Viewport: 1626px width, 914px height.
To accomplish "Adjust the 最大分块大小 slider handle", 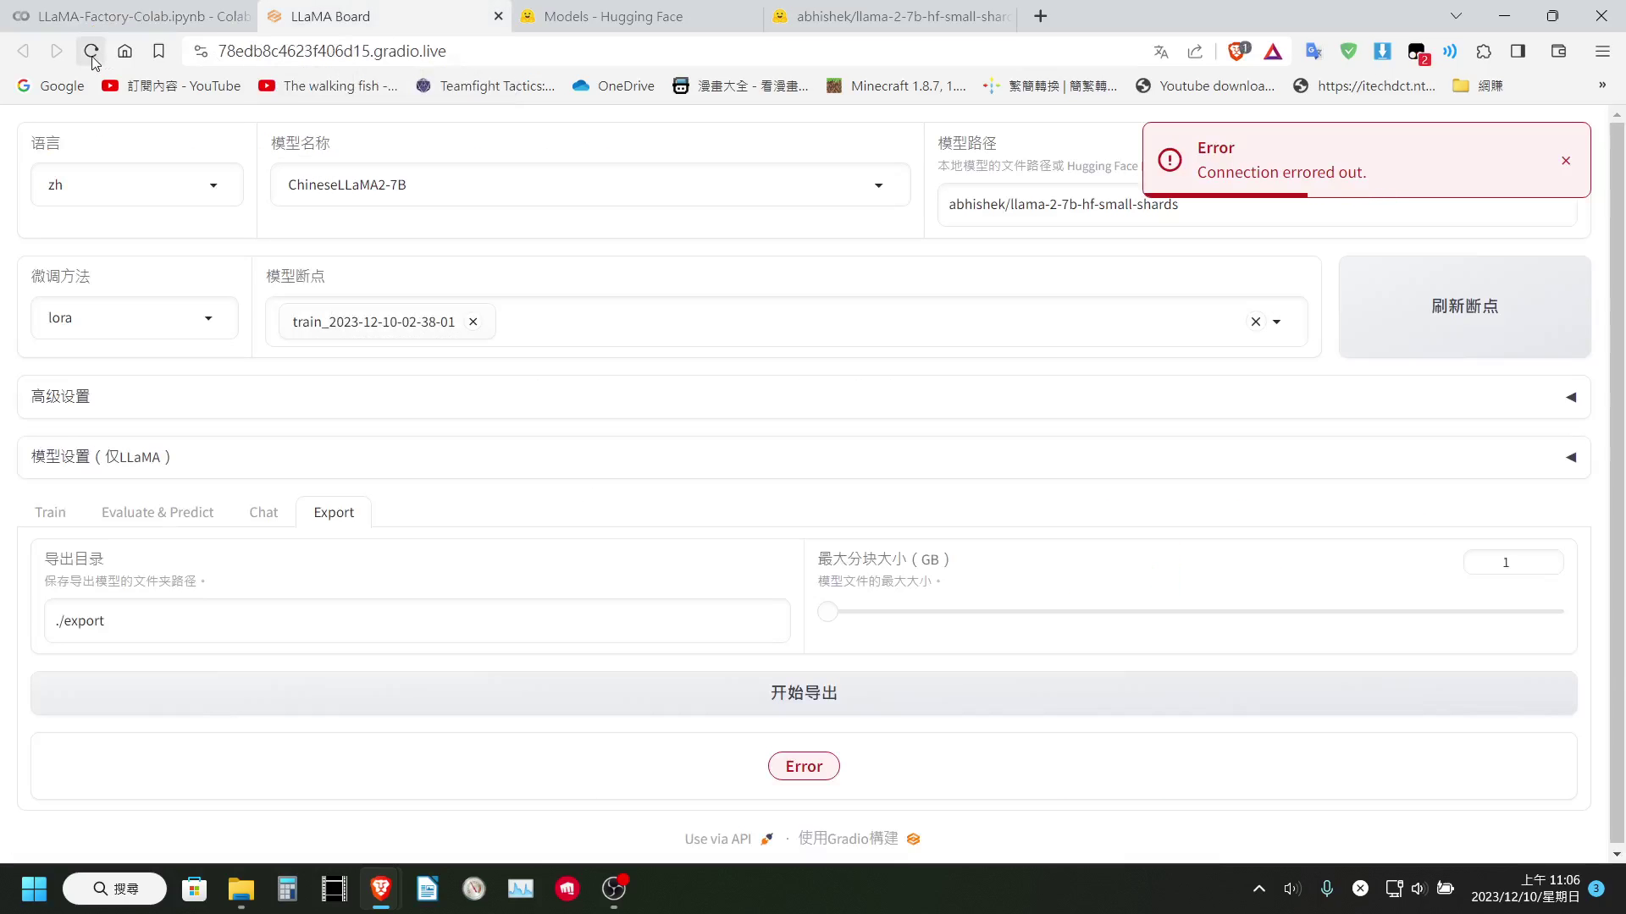I will [x=828, y=611].
